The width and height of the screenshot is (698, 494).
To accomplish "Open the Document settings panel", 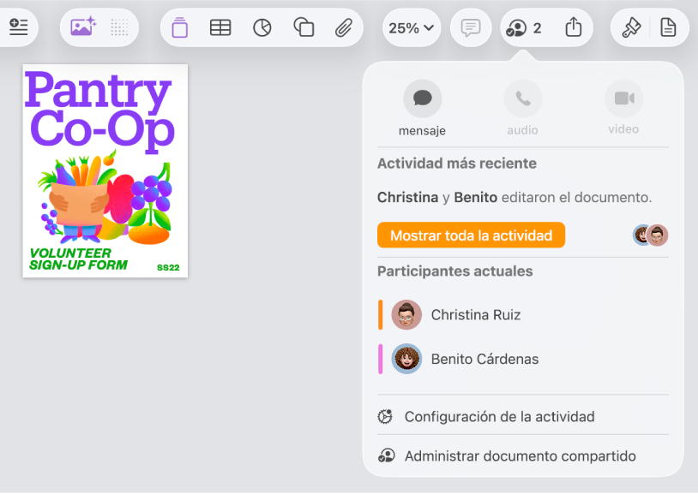I will pos(668,27).
